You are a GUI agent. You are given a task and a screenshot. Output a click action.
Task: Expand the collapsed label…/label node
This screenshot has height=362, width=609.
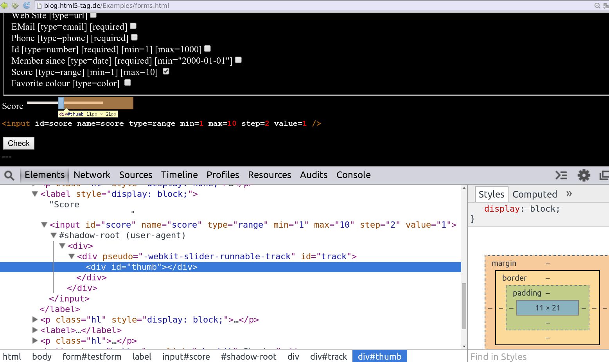click(x=35, y=330)
